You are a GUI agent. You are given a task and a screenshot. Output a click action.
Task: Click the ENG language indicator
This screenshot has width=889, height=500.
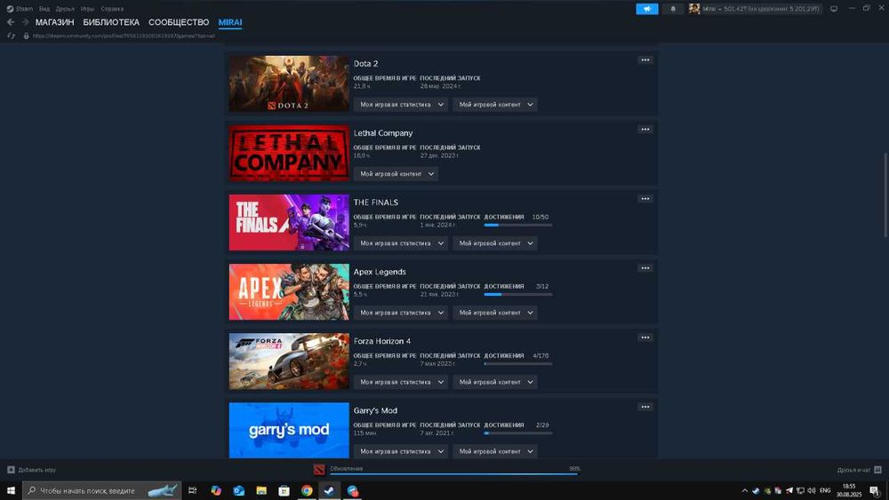[825, 490]
